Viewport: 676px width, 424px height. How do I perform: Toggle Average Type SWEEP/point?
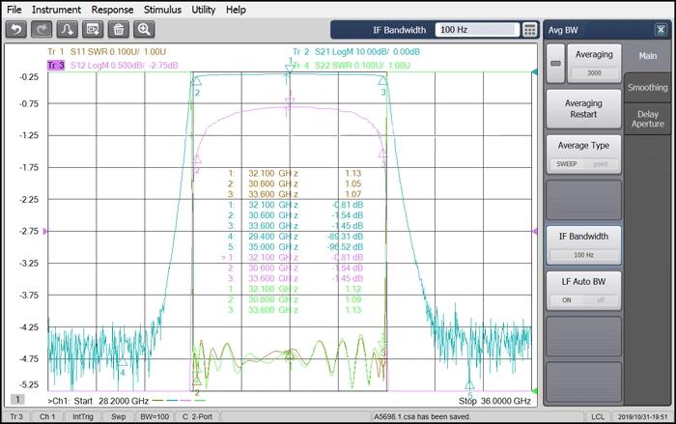tap(583, 155)
